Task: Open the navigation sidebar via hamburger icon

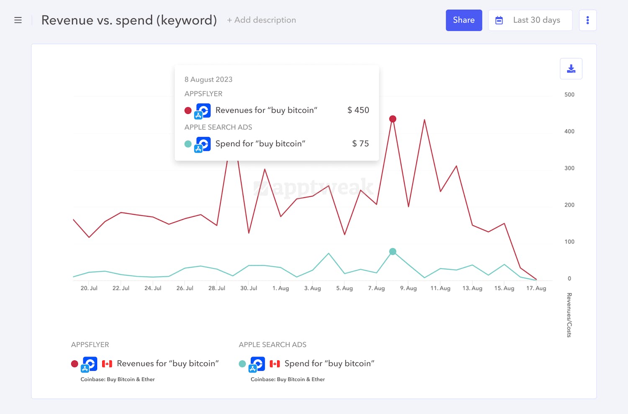Action: [x=18, y=20]
